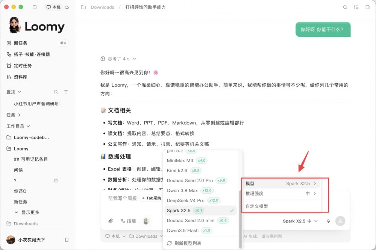Image resolution: width=376 pixels, height=250 pixels.
Task: Click the send message button
Action: 340,221
